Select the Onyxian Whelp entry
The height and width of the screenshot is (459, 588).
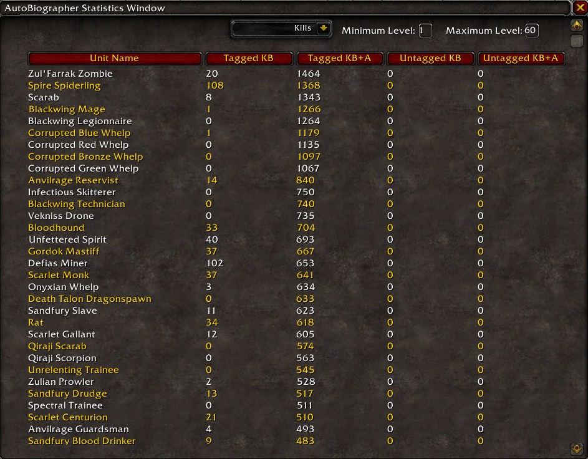(x=64, y=287)
